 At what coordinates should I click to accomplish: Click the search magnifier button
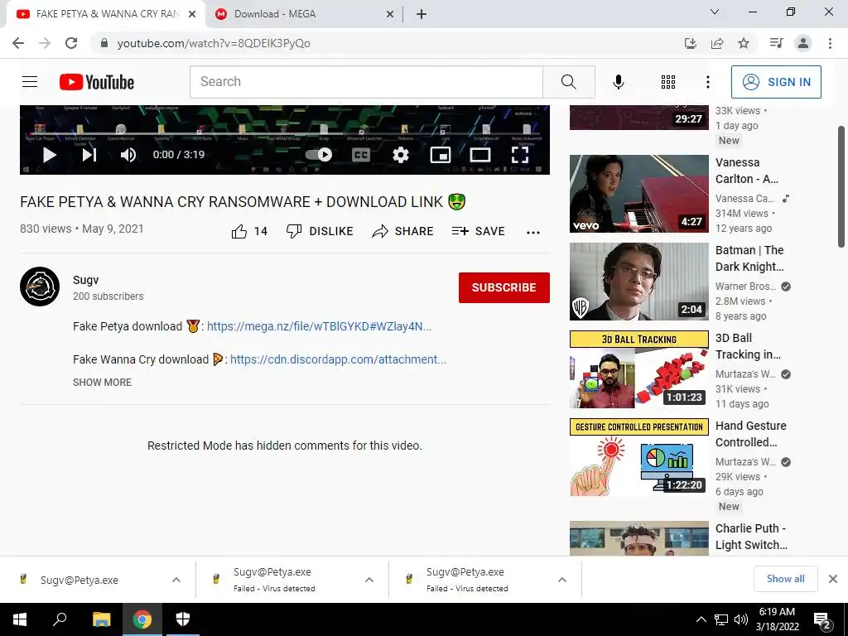568,82
